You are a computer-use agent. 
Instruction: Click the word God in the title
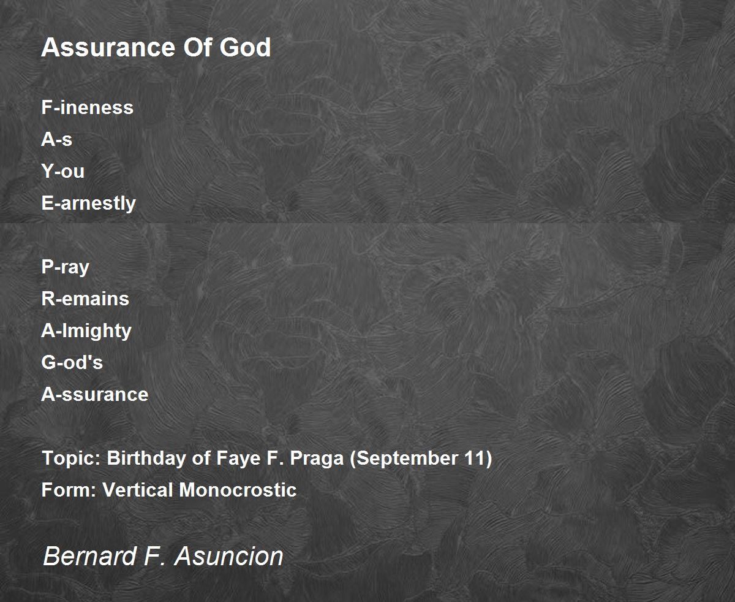coord(245,47)
